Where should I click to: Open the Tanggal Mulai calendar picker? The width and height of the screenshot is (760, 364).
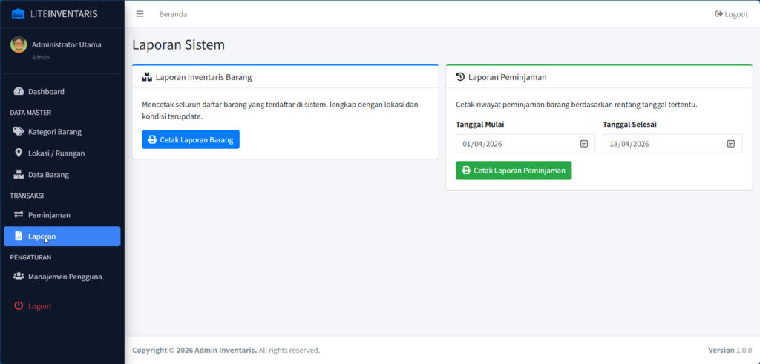(x=583, y=144)
